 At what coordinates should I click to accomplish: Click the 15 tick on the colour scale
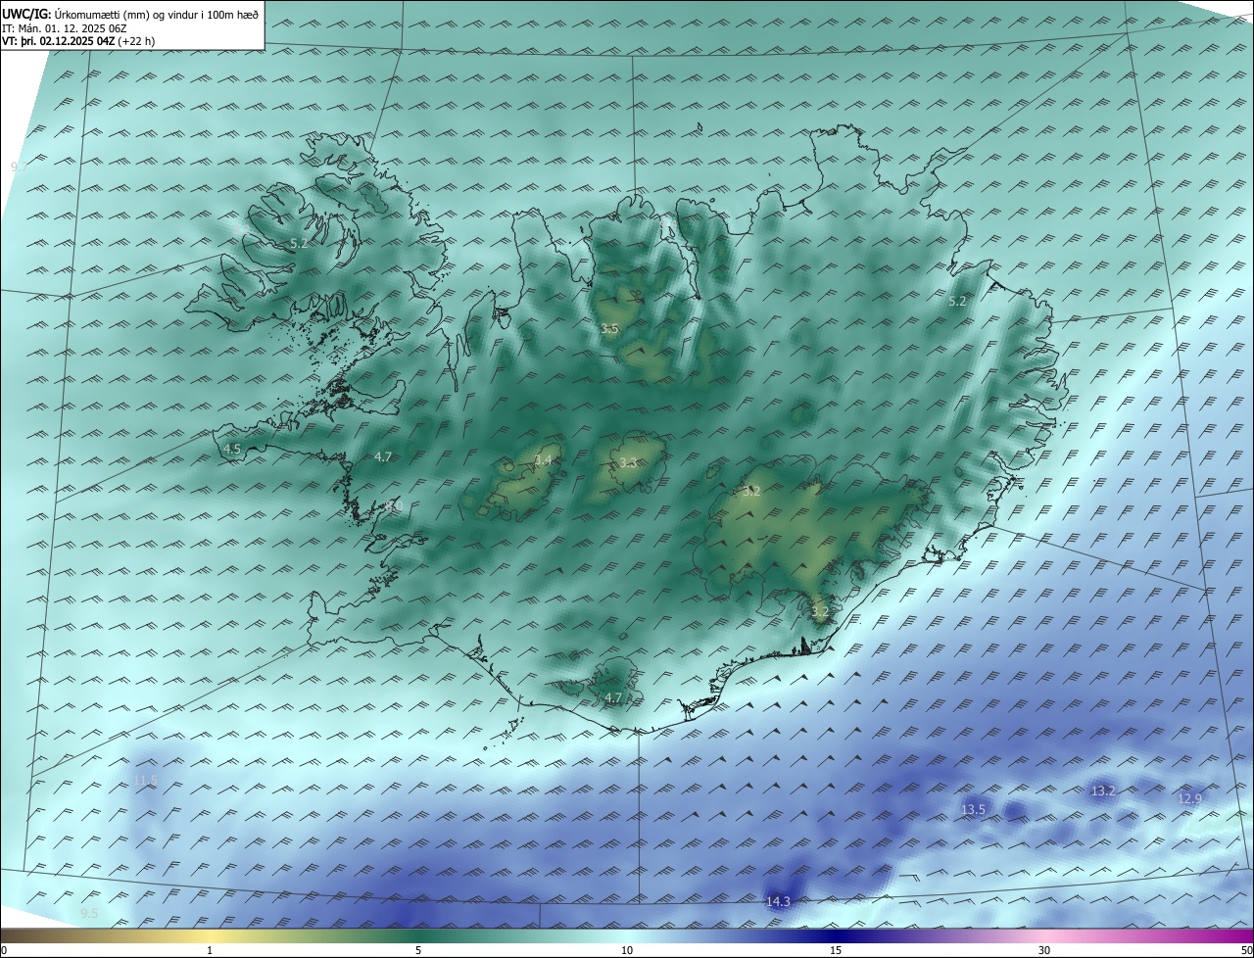pyautogui.click(x=836, y=950)
